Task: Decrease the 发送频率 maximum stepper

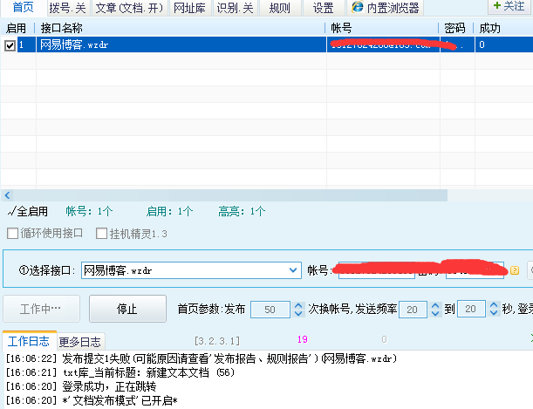Action: tap(494, 312)
